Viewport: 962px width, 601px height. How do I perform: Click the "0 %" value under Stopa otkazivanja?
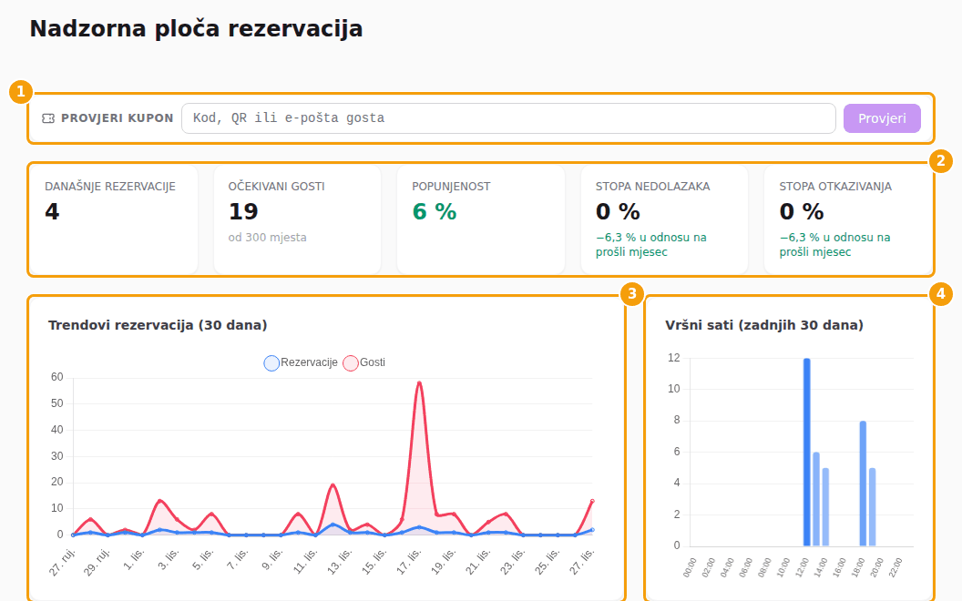802,211
